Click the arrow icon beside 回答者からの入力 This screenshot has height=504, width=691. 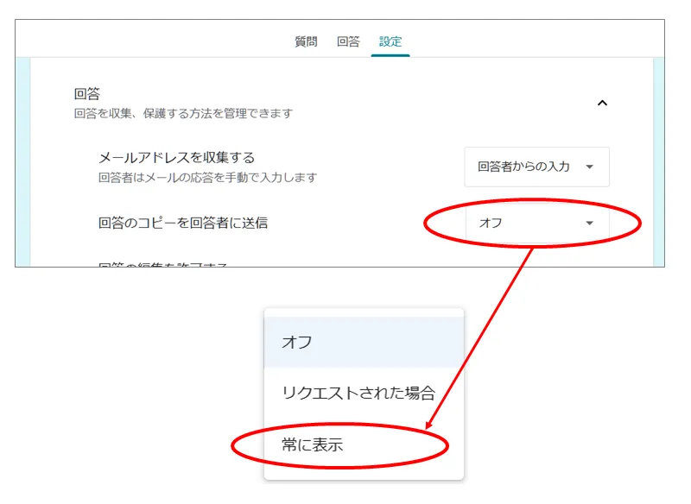tap(590, 167)
